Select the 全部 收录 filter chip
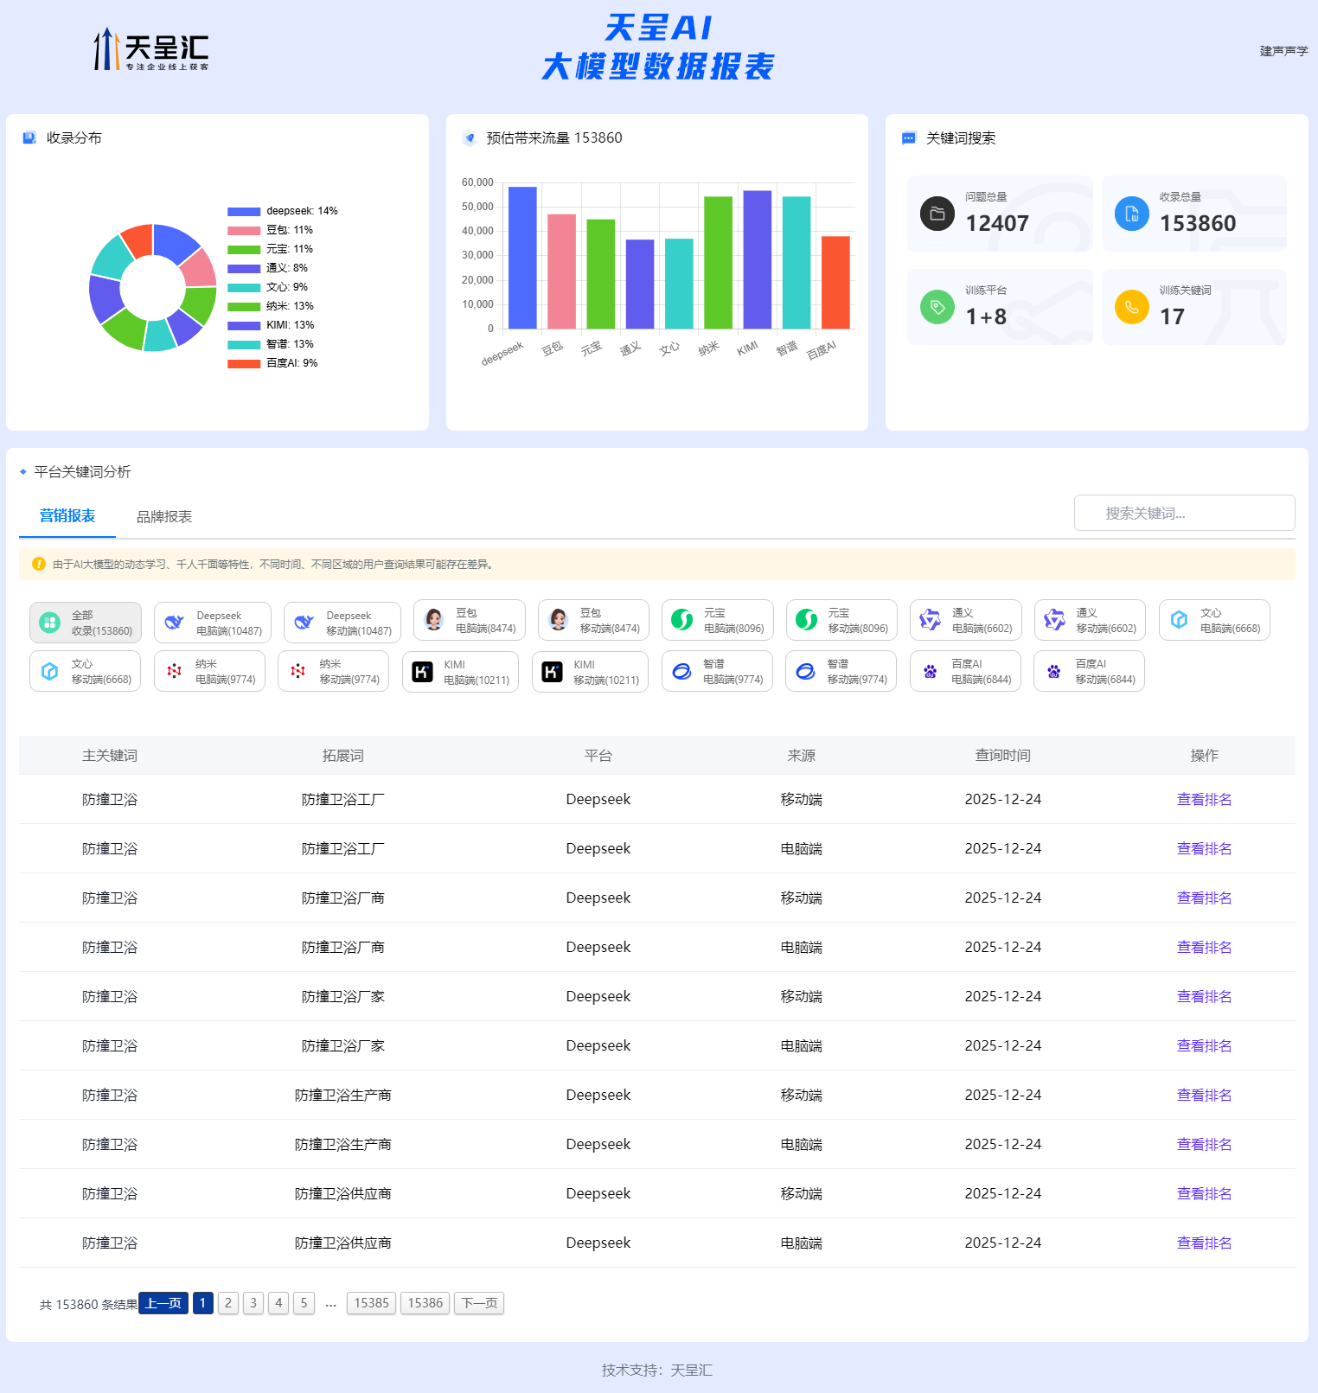The height and width of the screenshot is (1393, 1318). [86, 623]
